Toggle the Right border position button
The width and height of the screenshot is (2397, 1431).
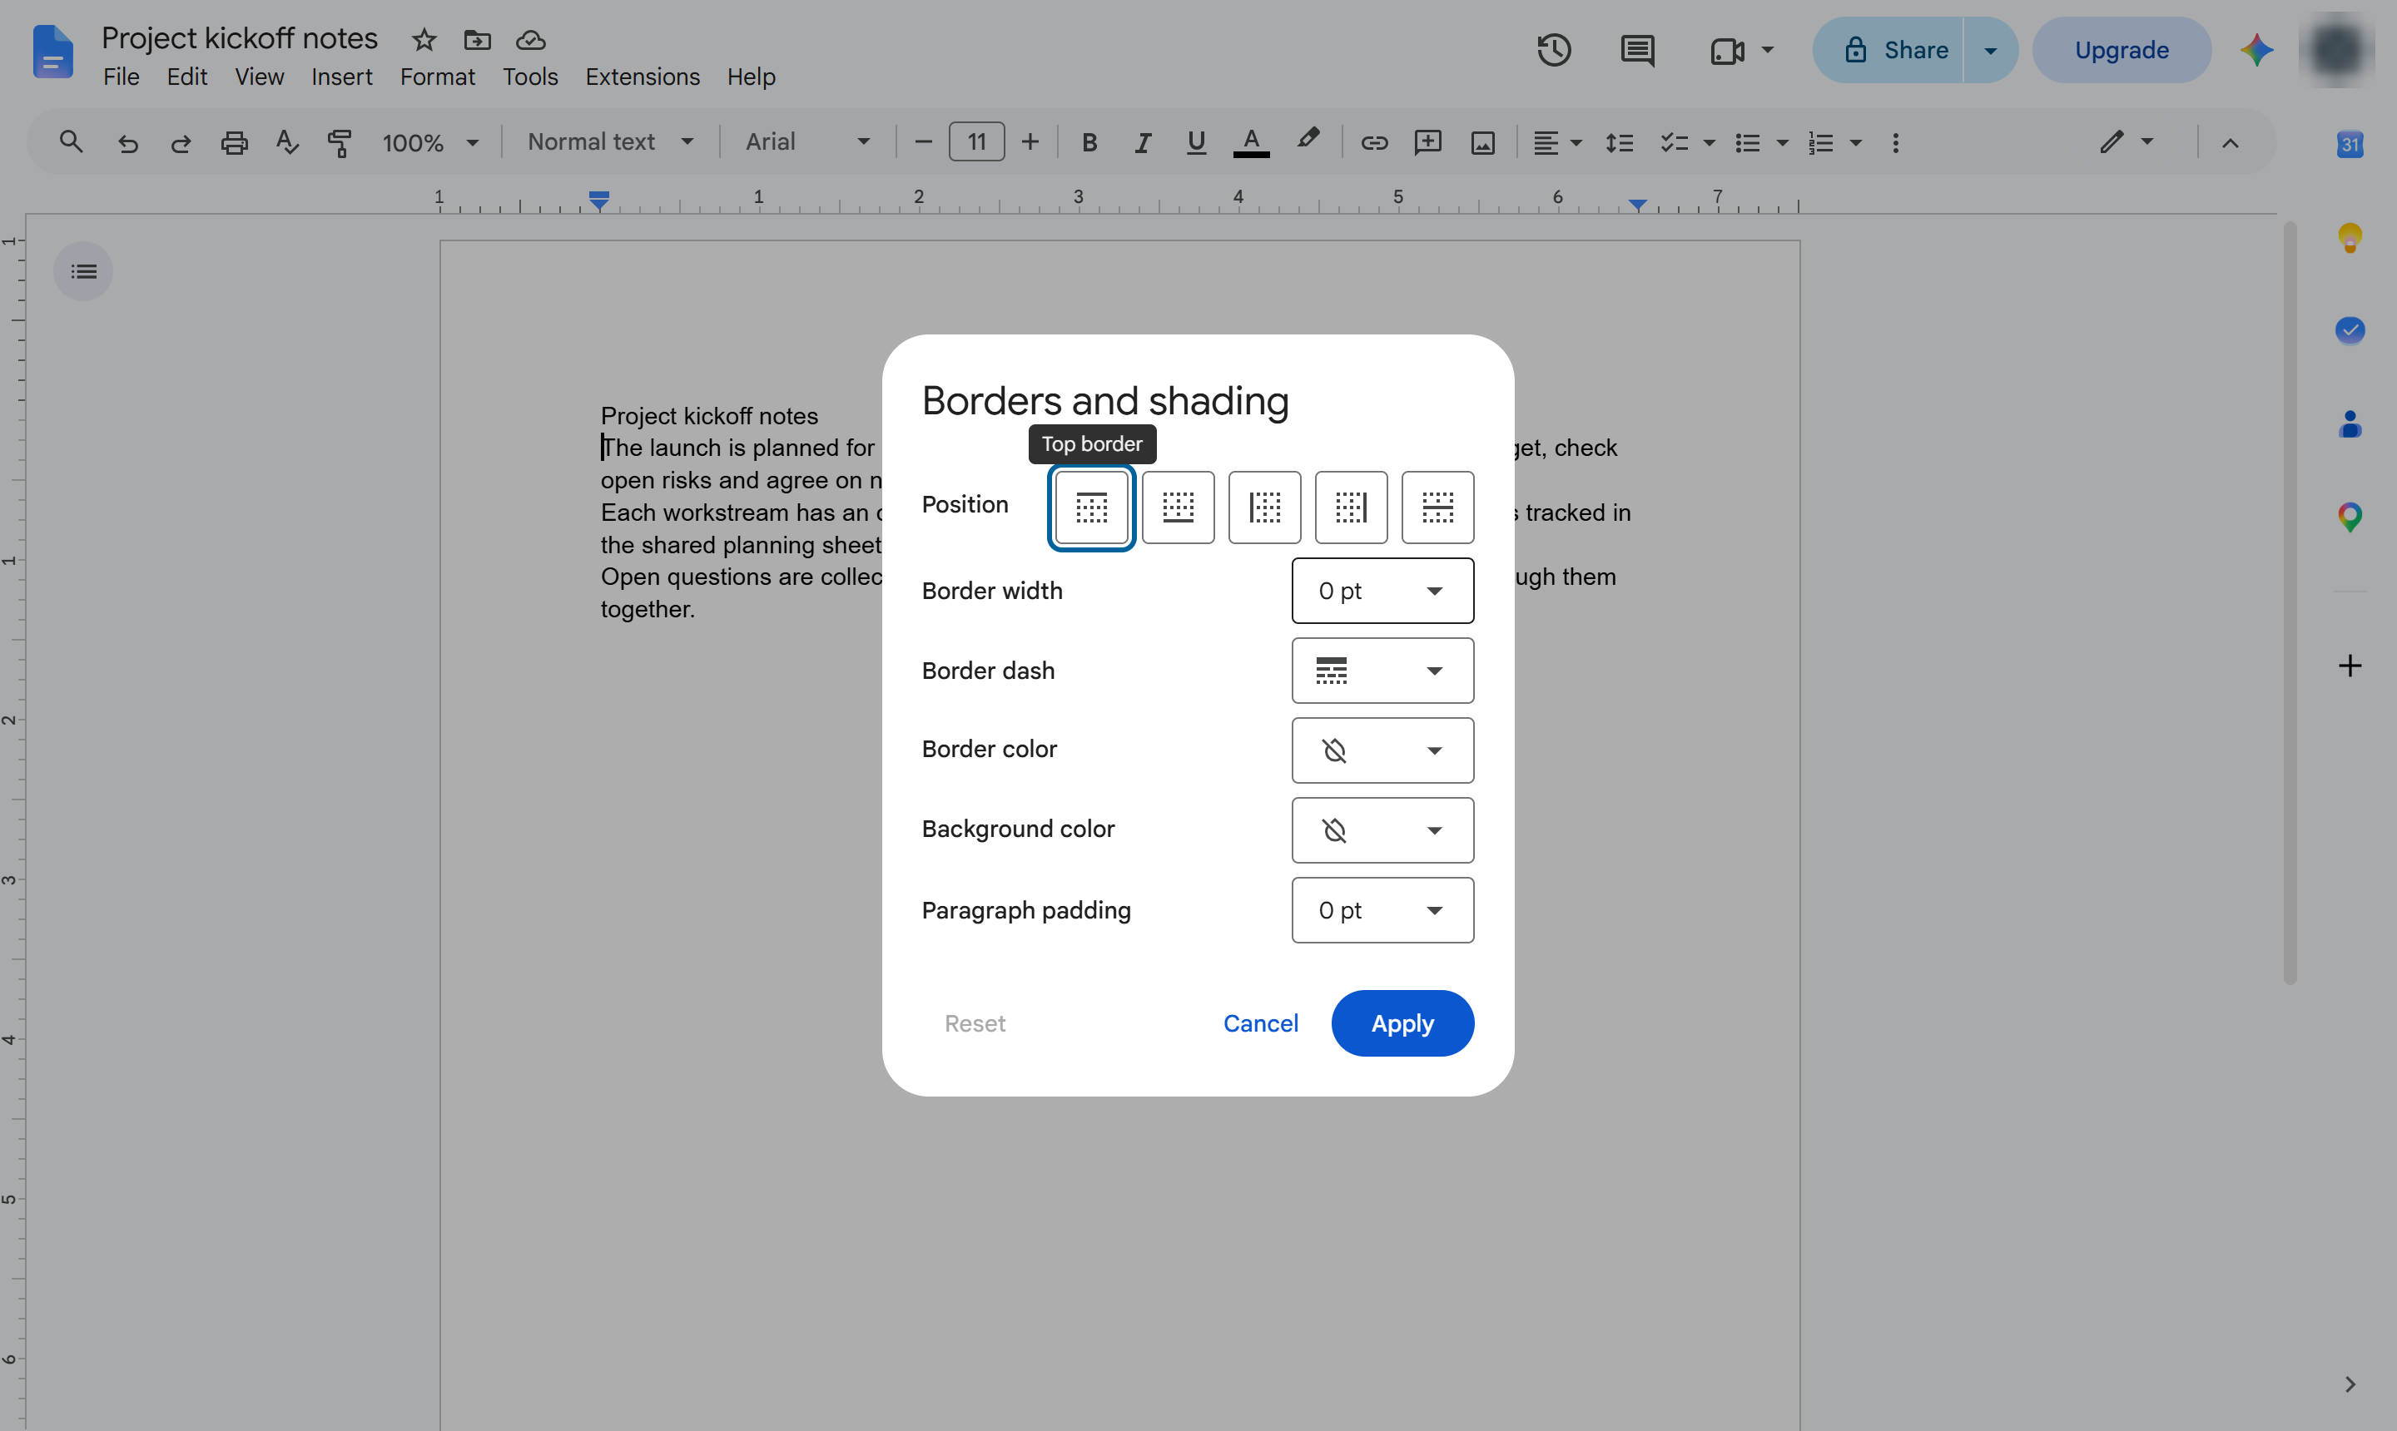pyautogui.click(x=1352, y=508)
